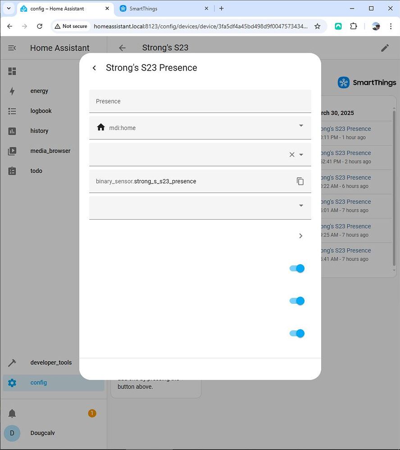
Task: Select config in the sidebar menu
Action: click(38, 382)
